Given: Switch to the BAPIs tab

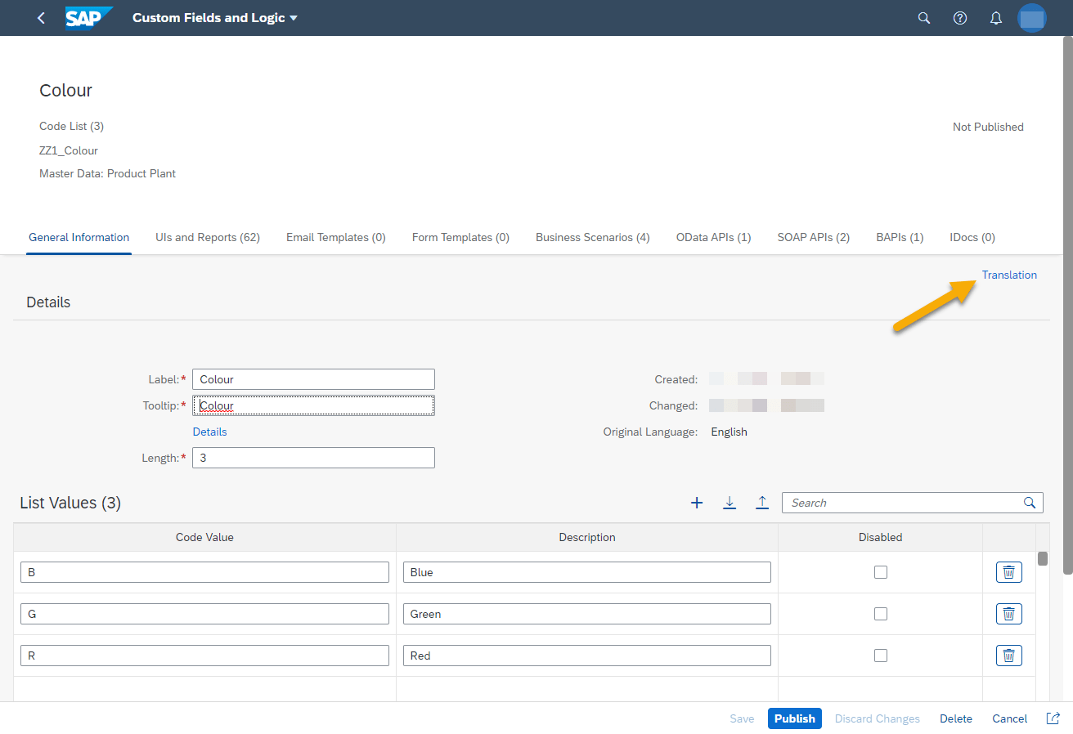Looking at the screenshot, I should click(900, 238).
